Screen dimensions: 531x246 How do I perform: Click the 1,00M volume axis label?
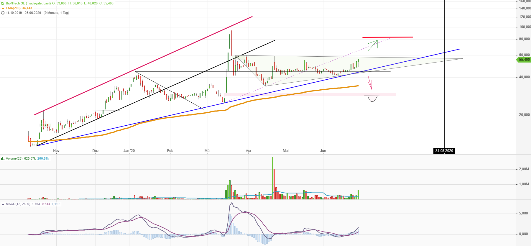point(524,184)
